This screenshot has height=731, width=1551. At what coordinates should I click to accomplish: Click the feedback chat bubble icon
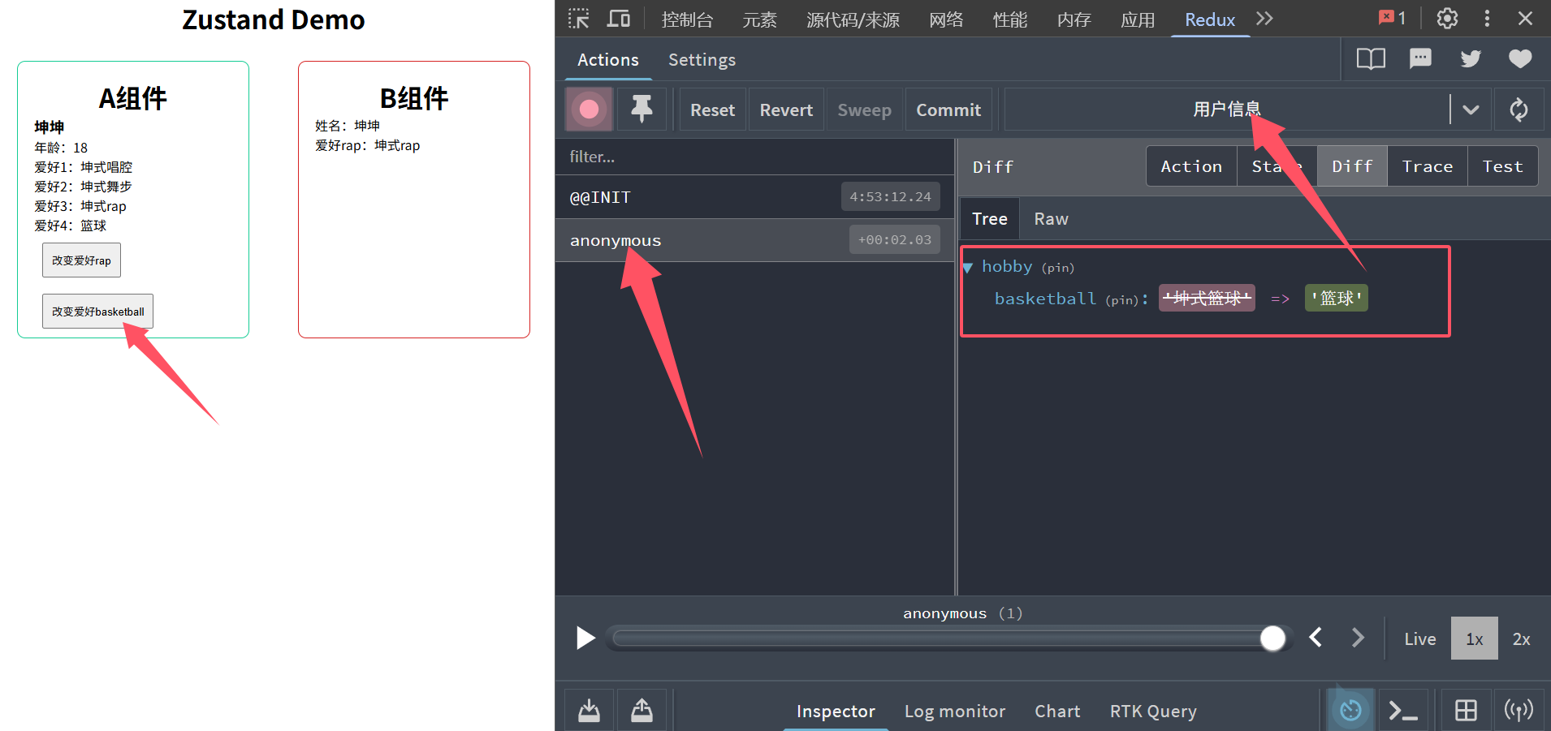click(1420, 58)
